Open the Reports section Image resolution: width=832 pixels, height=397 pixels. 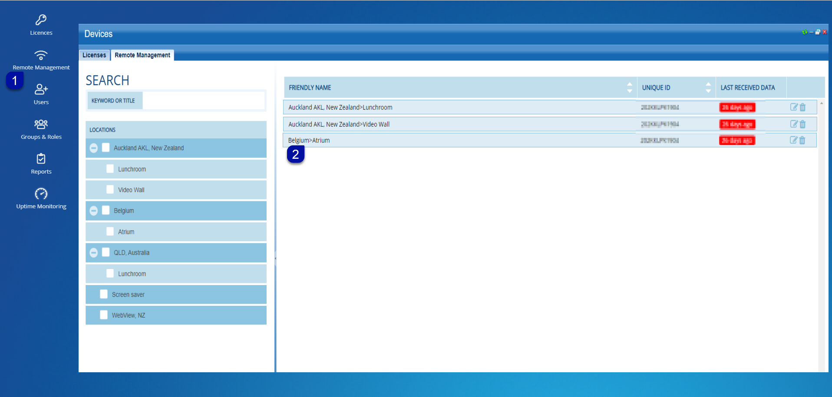[41, 164]
